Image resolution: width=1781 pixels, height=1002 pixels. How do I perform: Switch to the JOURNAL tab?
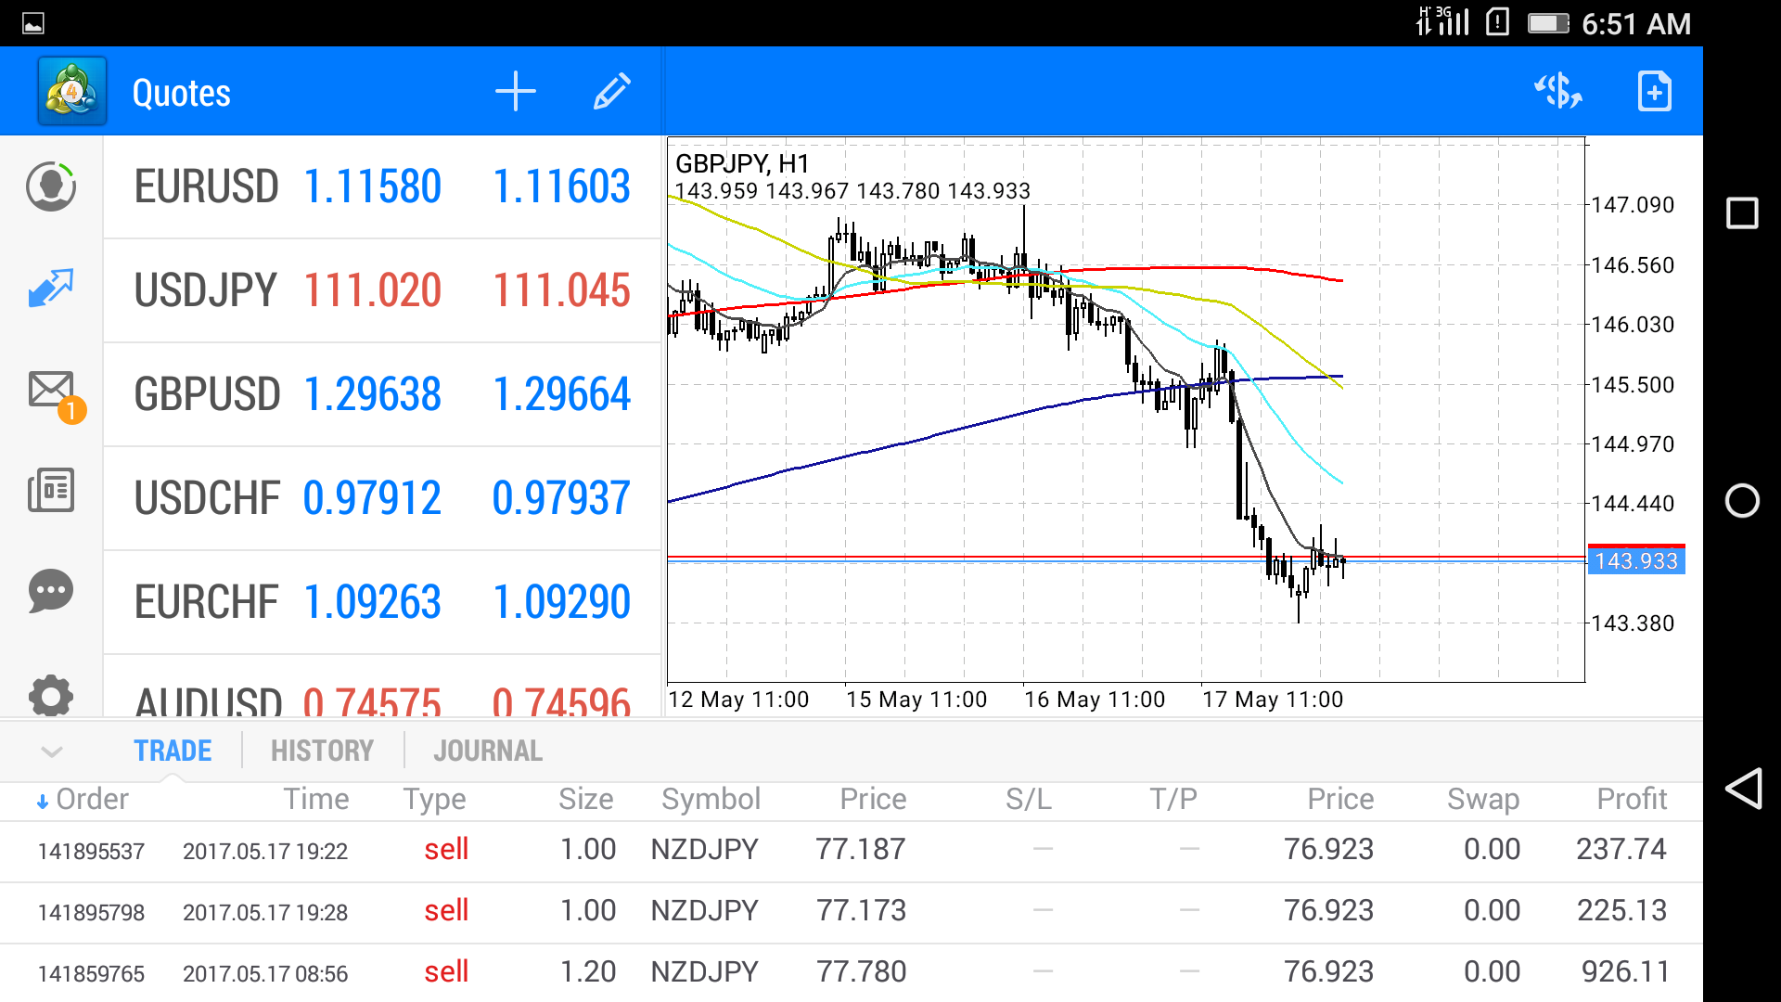coord(488,751)
